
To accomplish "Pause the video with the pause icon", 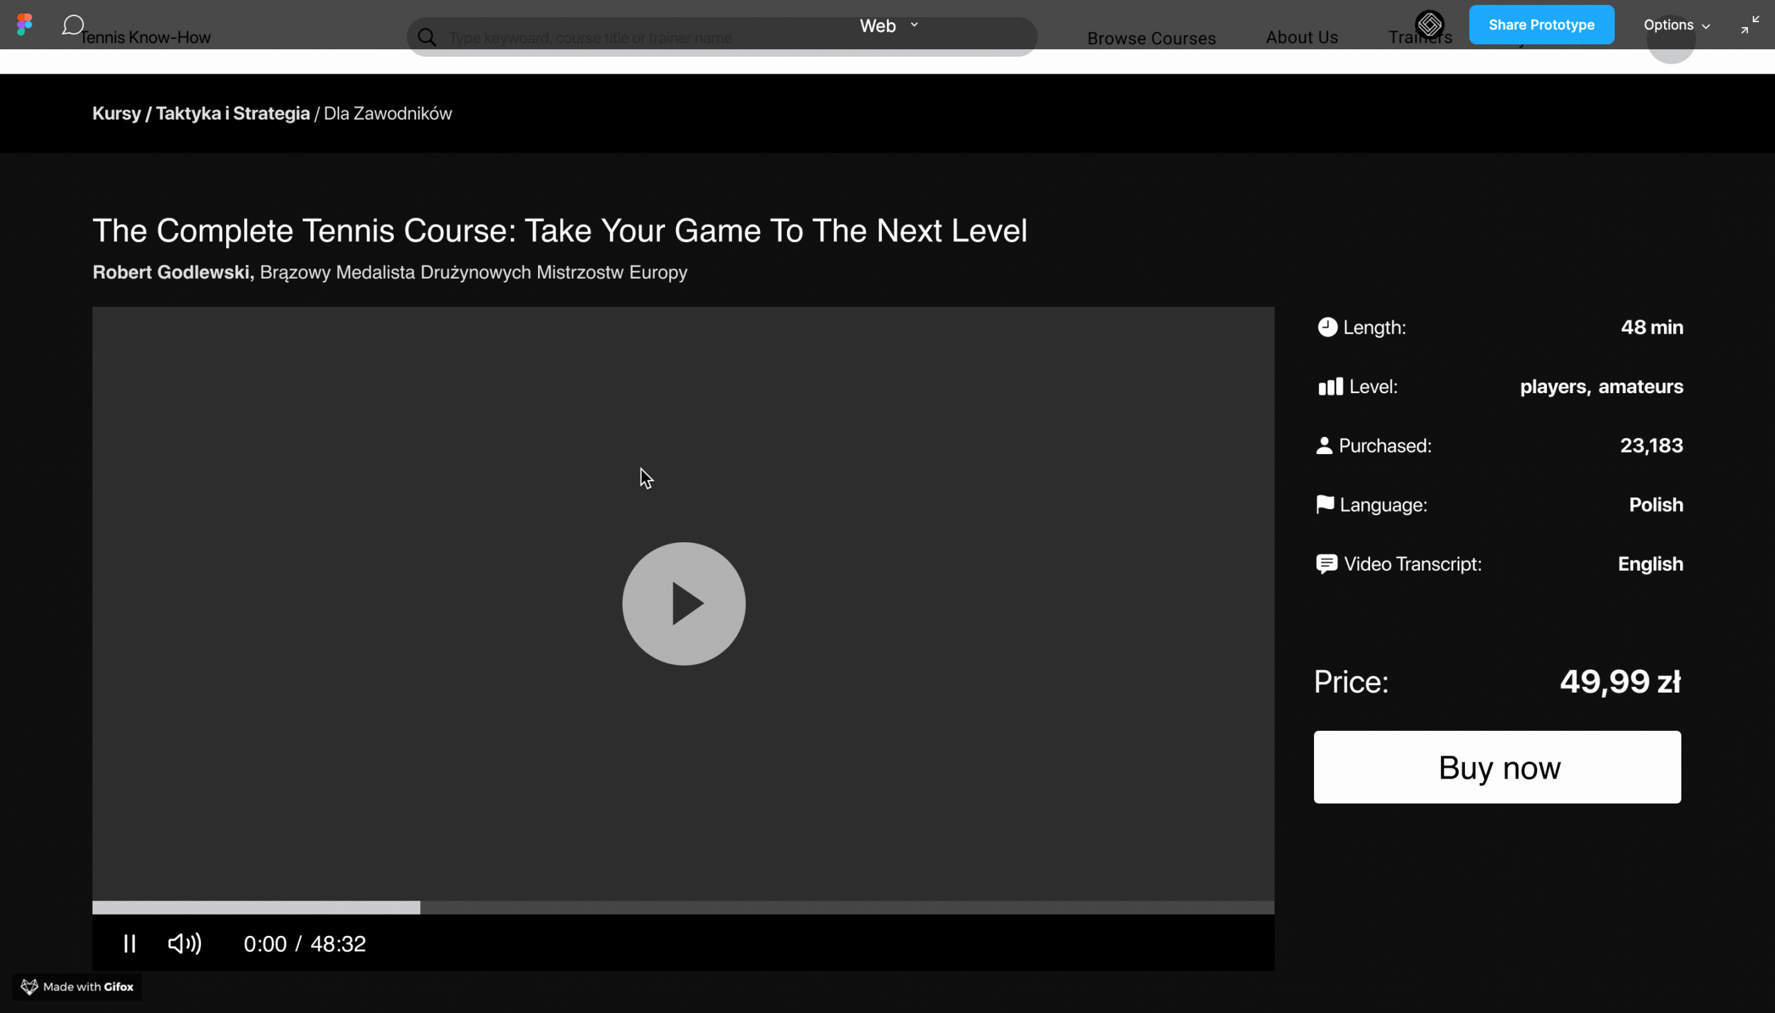I will point(130,944).
